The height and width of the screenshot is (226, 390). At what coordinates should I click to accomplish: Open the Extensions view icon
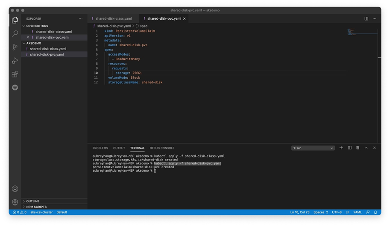(x=15, y=74)
